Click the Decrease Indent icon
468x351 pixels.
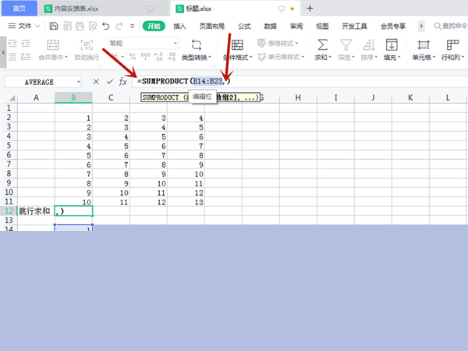click(12, 44)
